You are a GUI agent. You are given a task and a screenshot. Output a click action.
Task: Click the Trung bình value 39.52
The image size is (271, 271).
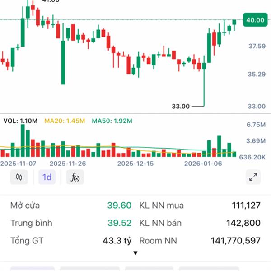click(x=120, y=223)
